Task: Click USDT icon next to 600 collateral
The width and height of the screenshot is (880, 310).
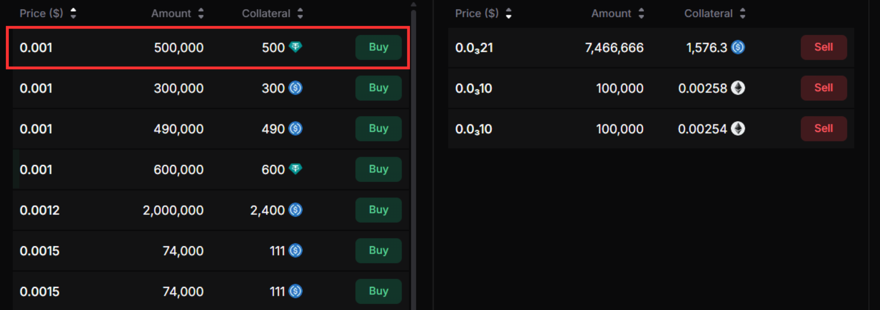Action: 295,169
